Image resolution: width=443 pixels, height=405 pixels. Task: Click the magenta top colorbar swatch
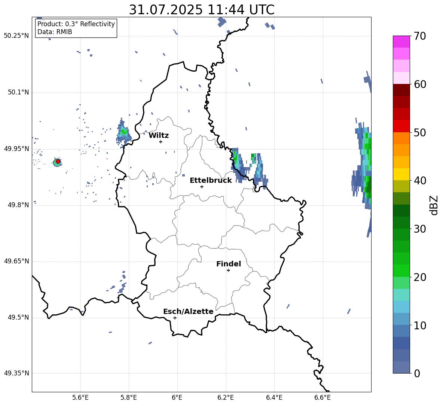click(x=401, y=42)
